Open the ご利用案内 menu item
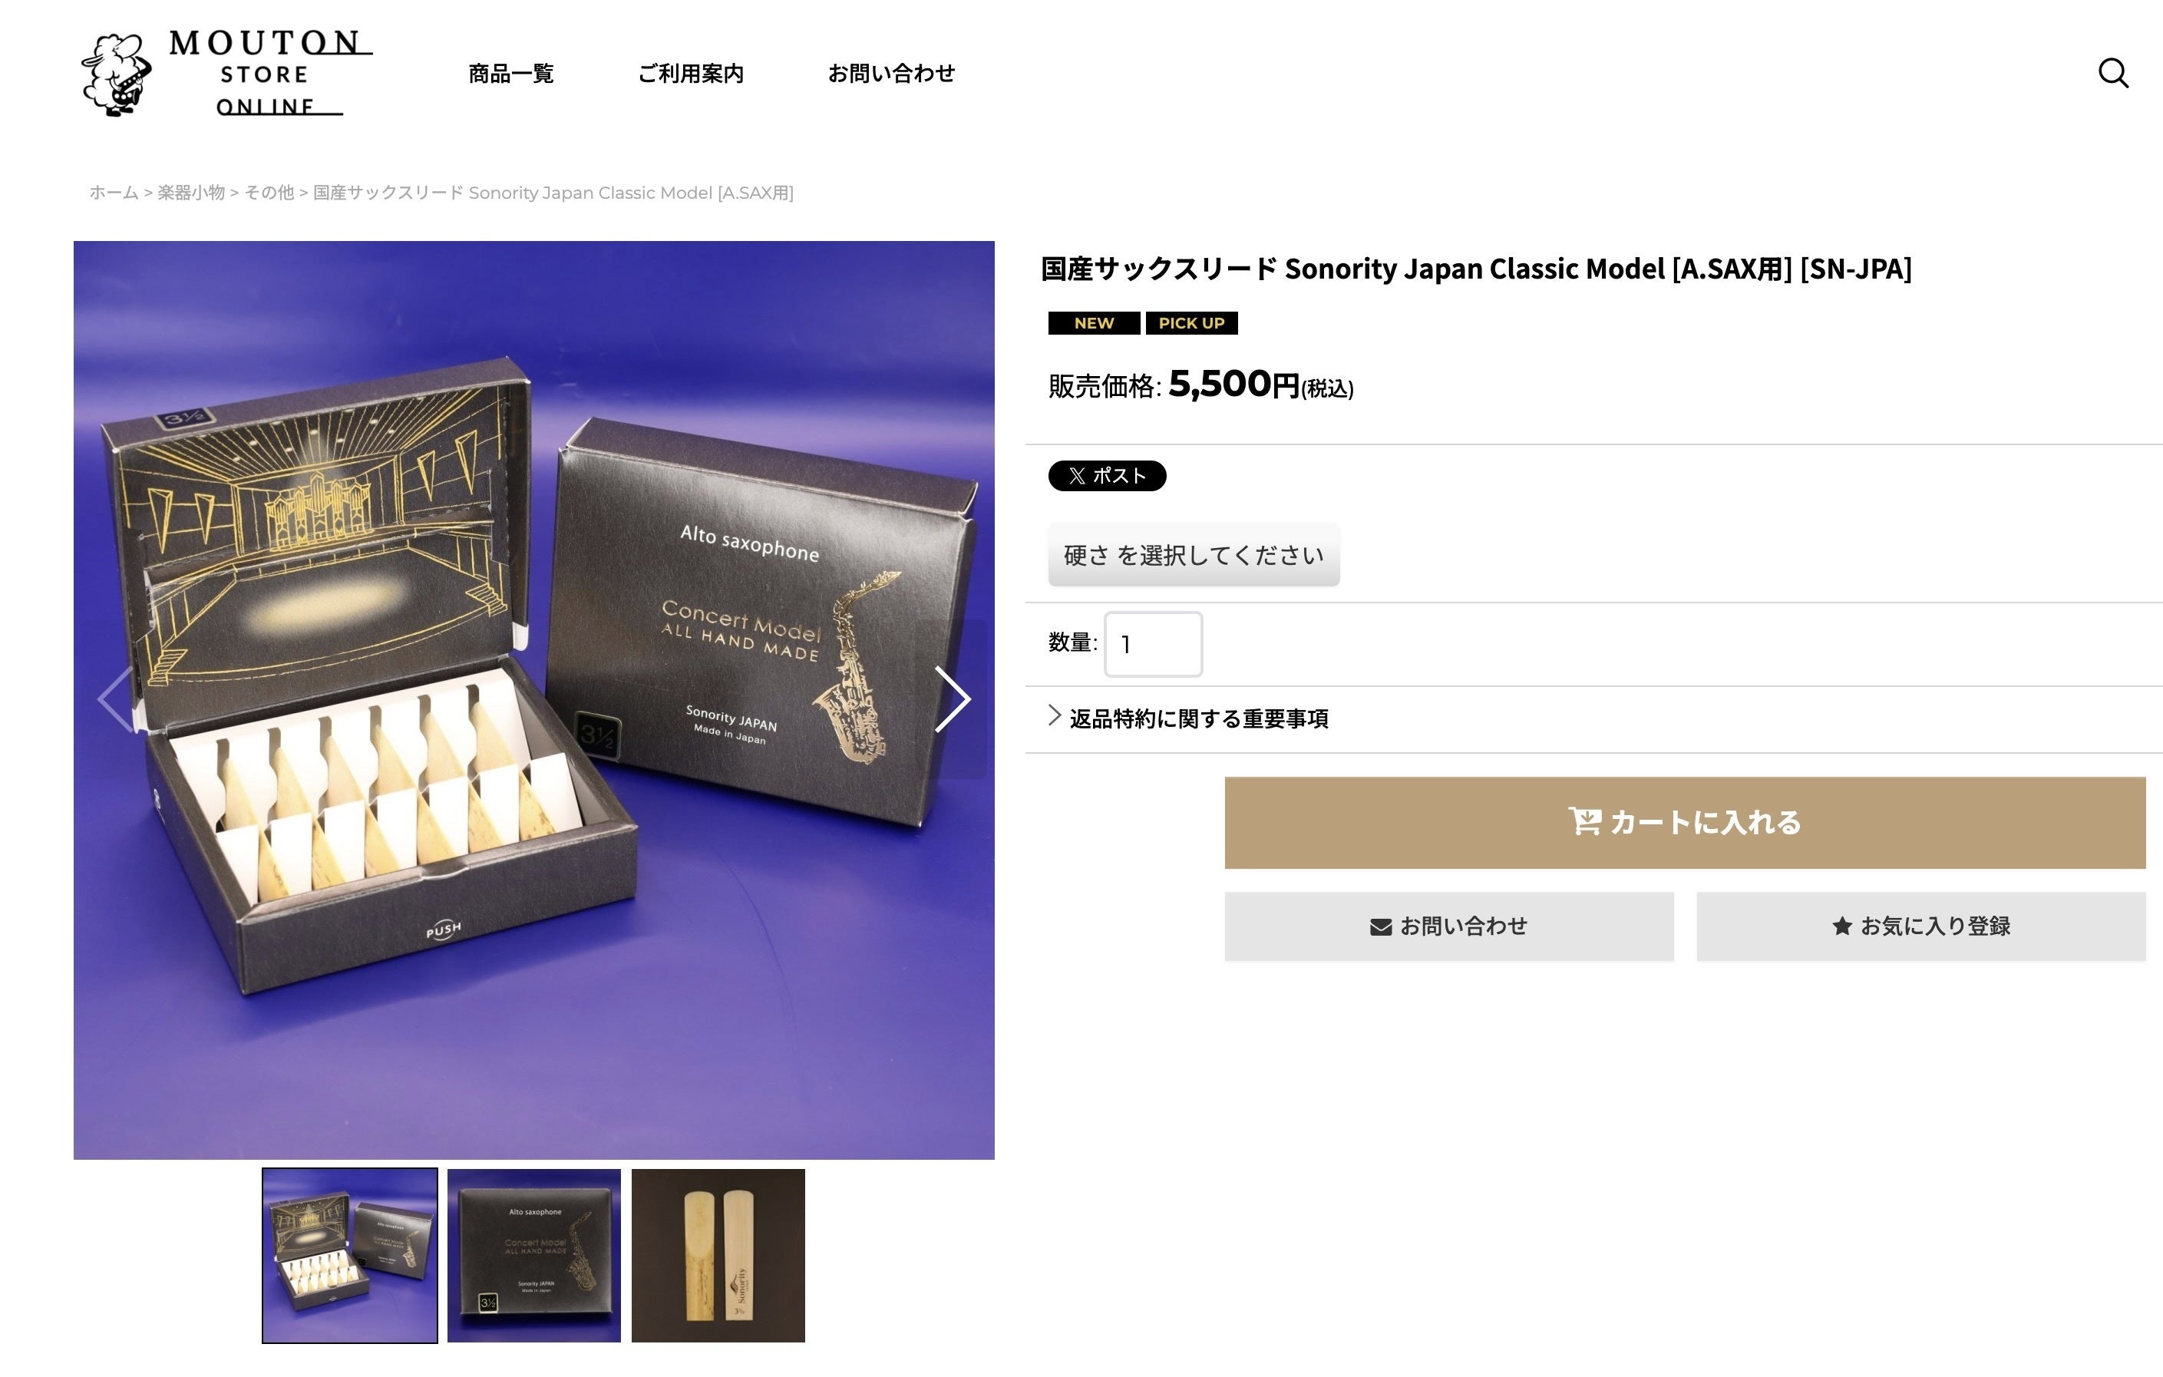The width and height of the screenshot is (2163, 1377). click(x=691, y=74)
